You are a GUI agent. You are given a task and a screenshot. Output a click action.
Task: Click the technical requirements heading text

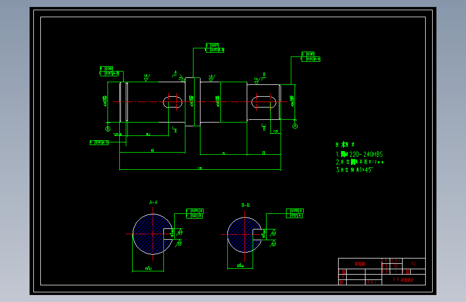(x=345, y=145)
